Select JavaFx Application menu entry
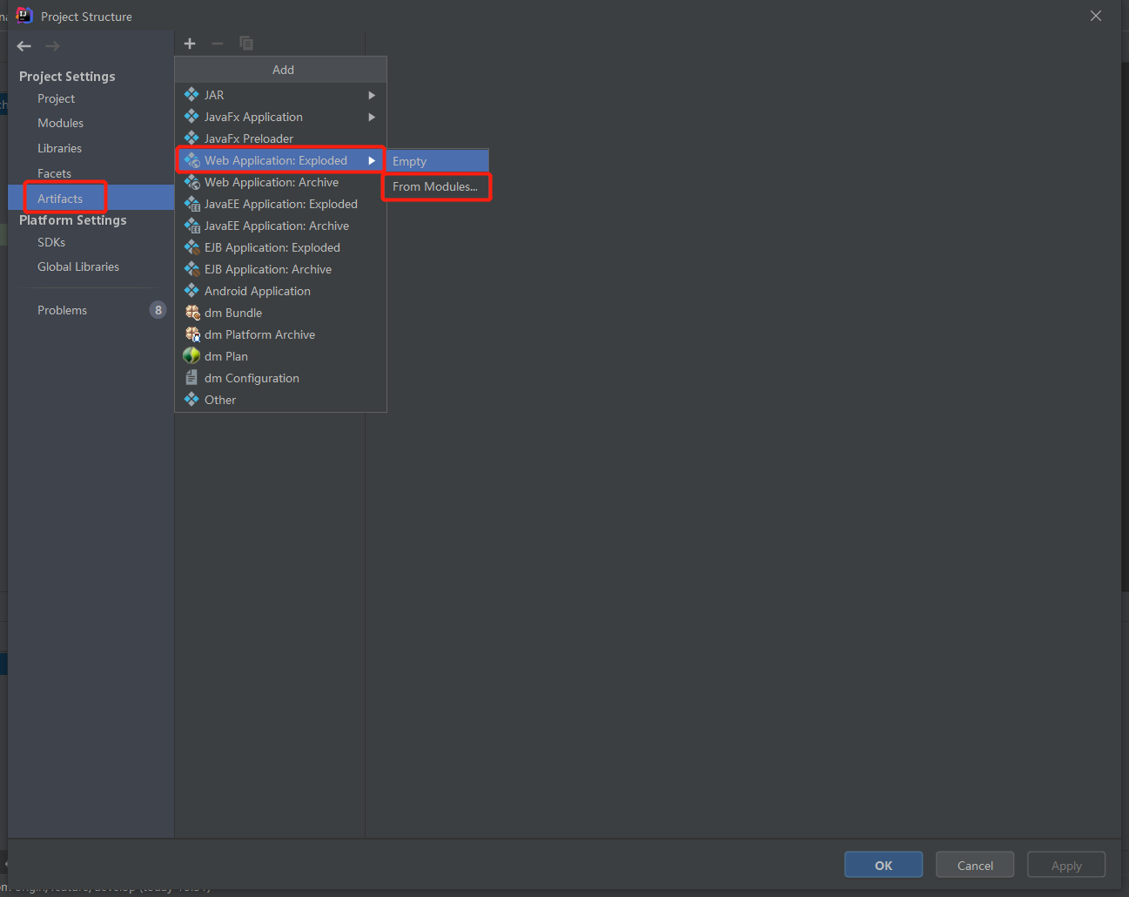This screenshot has width=1129, height=897. click(x=280, y=117)
